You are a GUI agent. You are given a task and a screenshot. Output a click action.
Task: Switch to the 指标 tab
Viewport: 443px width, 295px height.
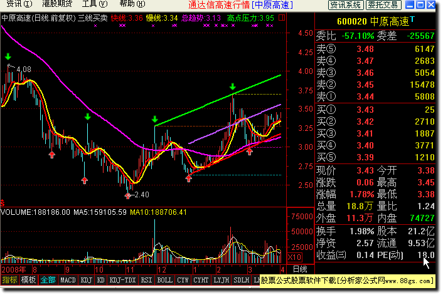[x=9, y=280]
